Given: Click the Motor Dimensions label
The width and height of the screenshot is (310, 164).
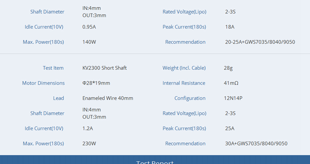Looking at the screenshot, I should [43, 83].
